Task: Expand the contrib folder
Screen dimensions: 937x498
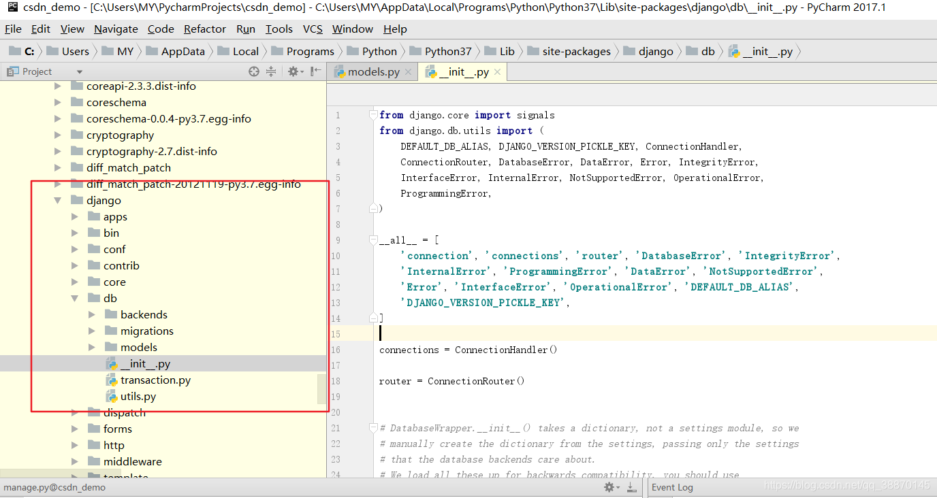Action: [75, 266]
